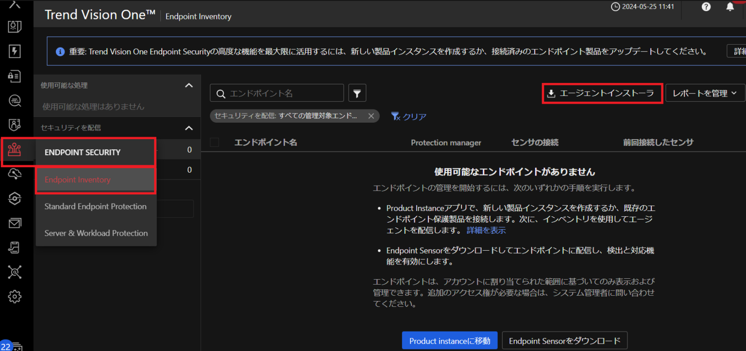This screenshot has width=746, height=351.
Task: Open the Search app in the sidebar
Action: (15, 101)
